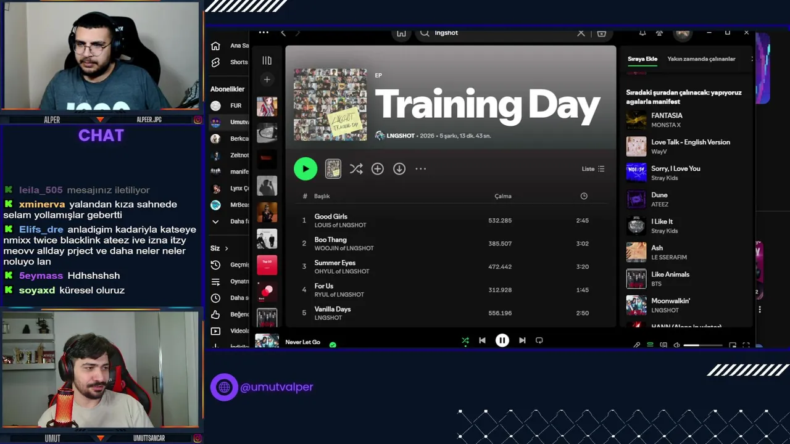Viewport: 790px width, 444px height.
Task: Open Never Let Go now-playing cover thumbnail
Action: click(267, 341)
